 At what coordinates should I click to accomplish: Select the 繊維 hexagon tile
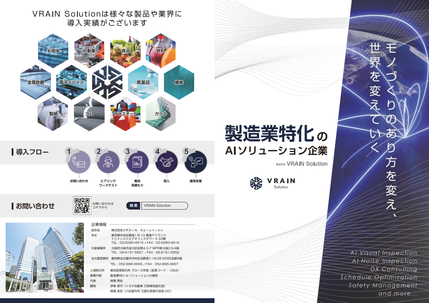tap(179, 82)
